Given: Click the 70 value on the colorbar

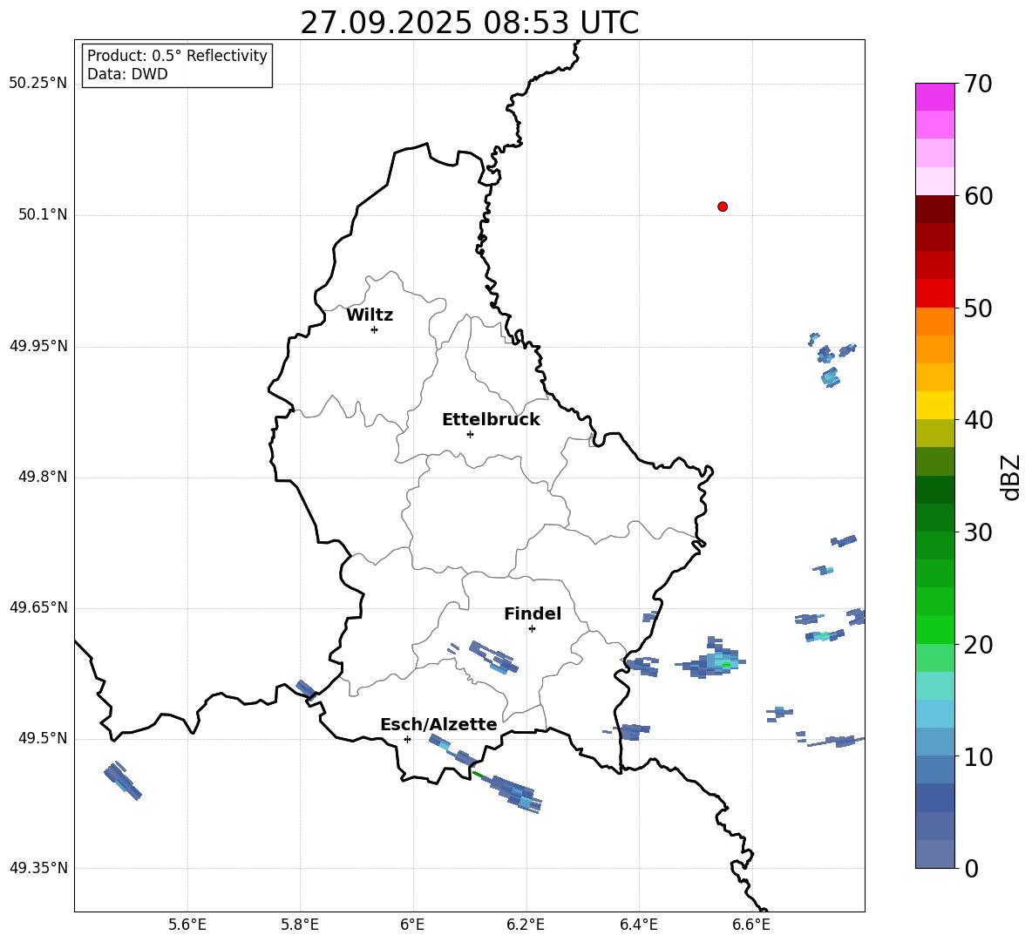Looking at the screenshot, I should [978, 85].
